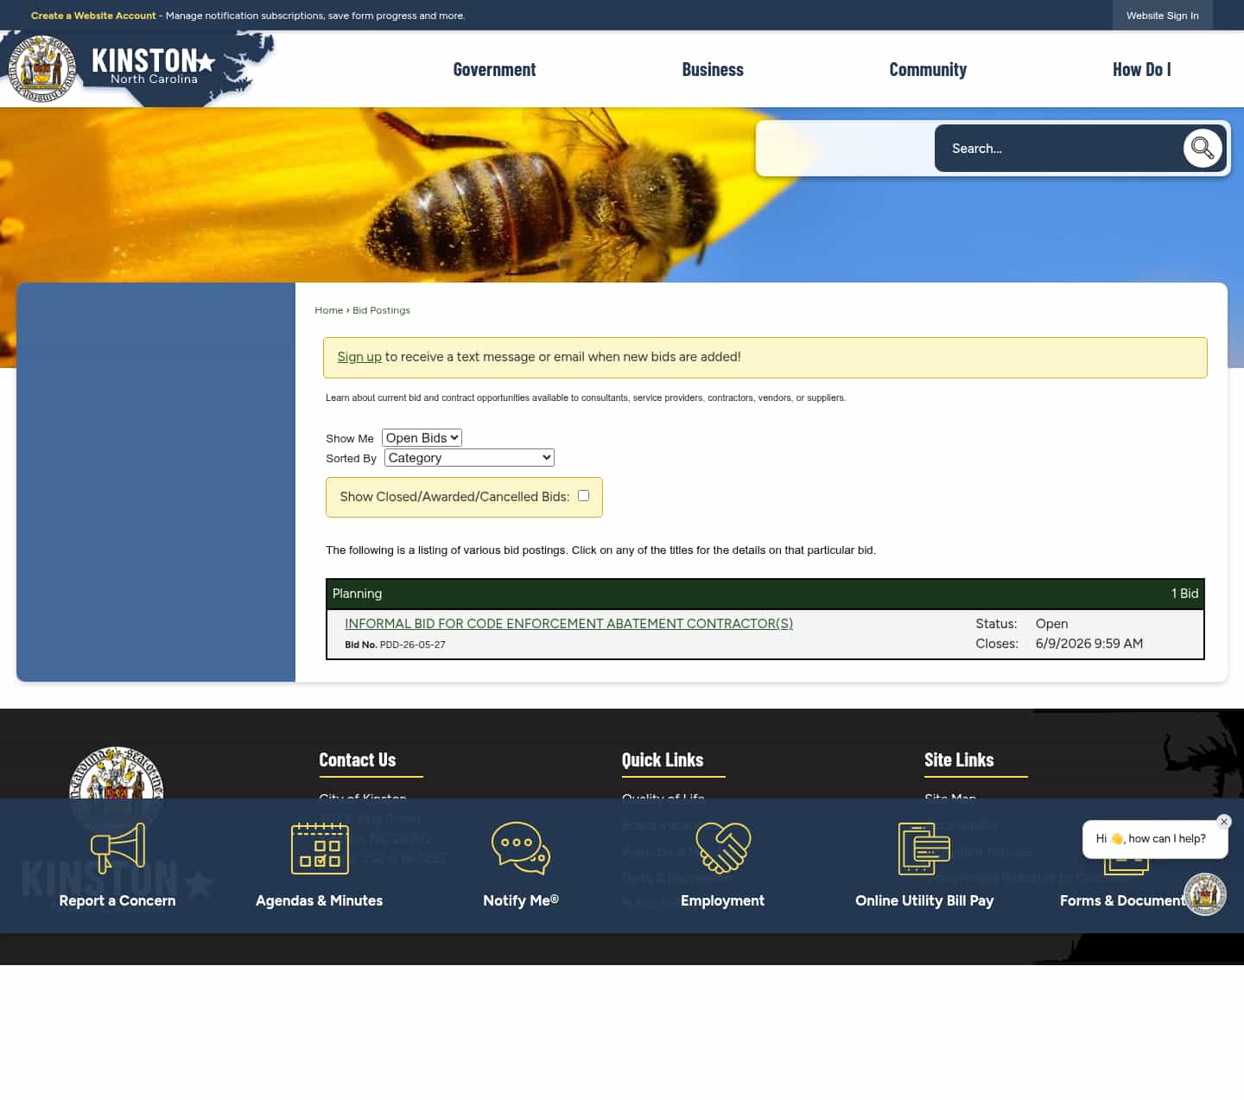The image size is (1244, 1100).
Task: Open Notify Me chat bubble icon
Action: pyautogui.click(x=521, y=848)
